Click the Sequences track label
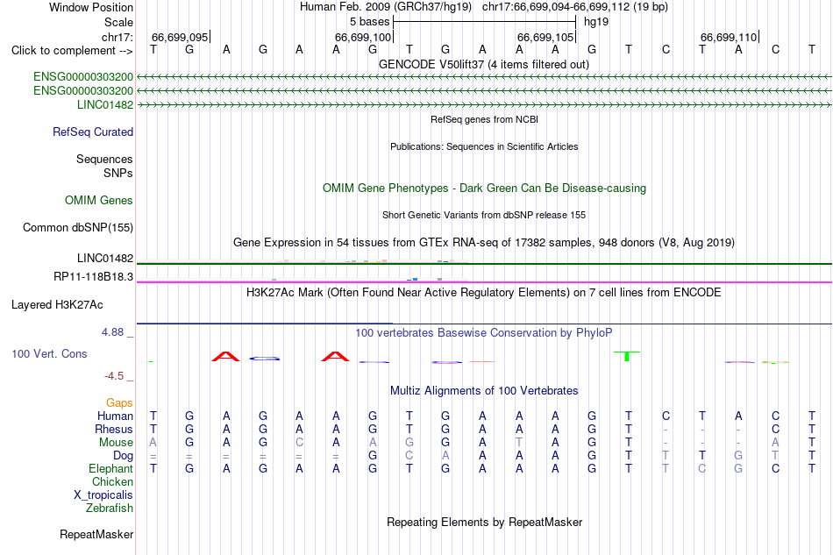Screen dimensions: 833x555 click(x=104, y=159)
